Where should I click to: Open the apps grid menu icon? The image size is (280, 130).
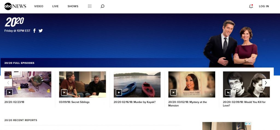(90, 6)
